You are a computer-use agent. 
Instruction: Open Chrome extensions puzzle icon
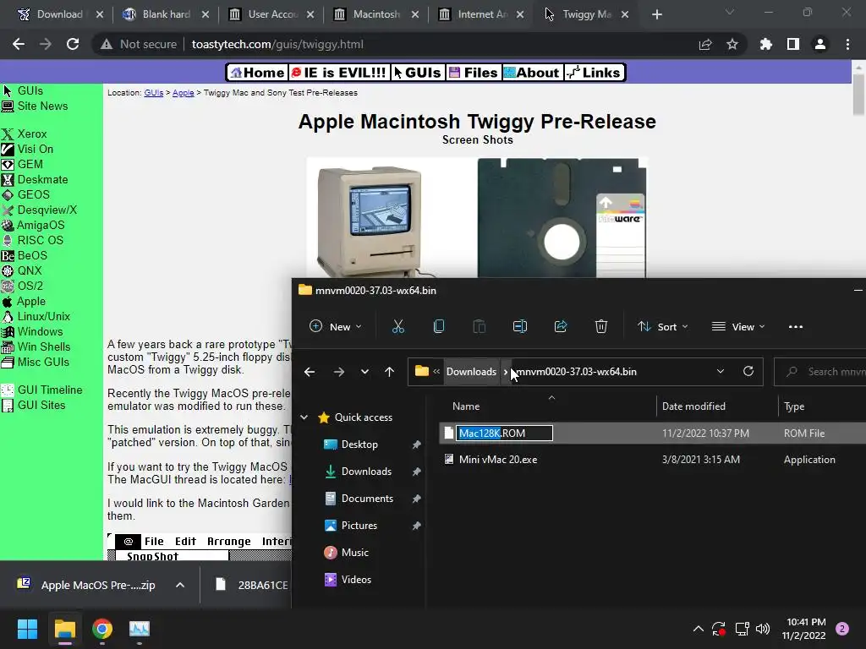tap(765, 44)
